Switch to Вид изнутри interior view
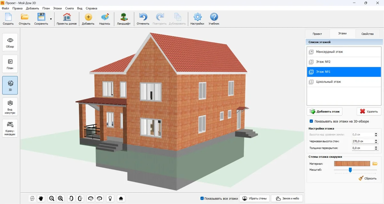This screenshot has width=384, height=204. (10, 106)
